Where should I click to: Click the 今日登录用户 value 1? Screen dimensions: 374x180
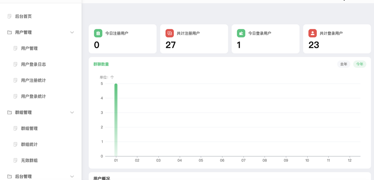(x=239, y=45)
